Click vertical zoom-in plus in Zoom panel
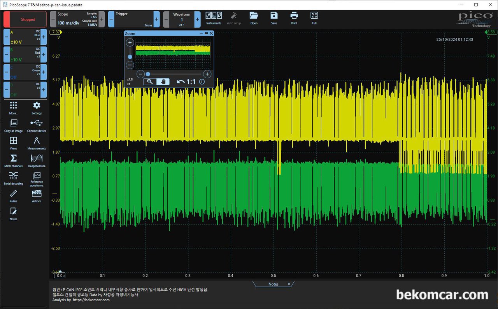The height and width of the screenshot is (309, 498). tap(130, 42)
